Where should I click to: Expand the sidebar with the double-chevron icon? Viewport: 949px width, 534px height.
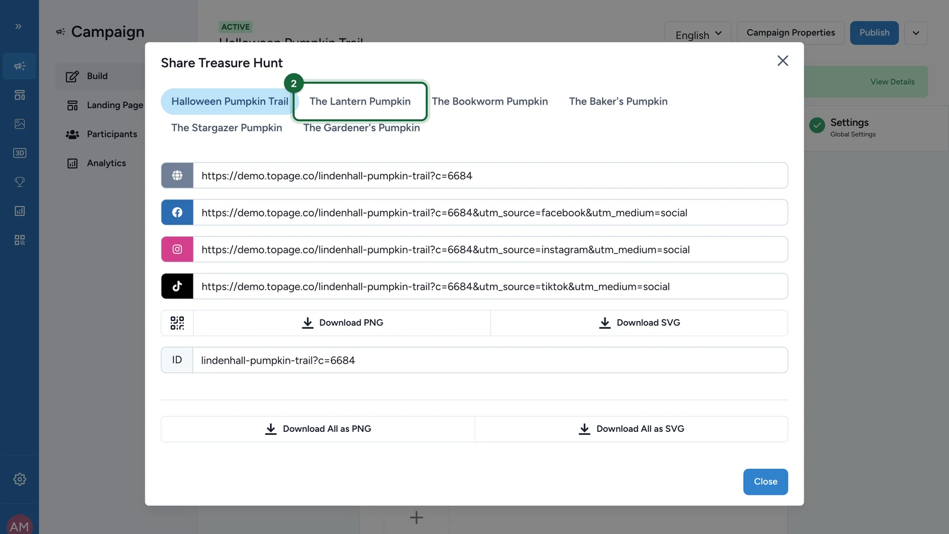click(18, 26)
